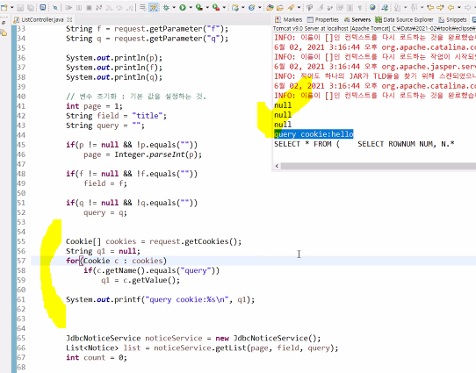Open the Run configurations dropdown arrow

pyautogui.click(x=191, y=8)
